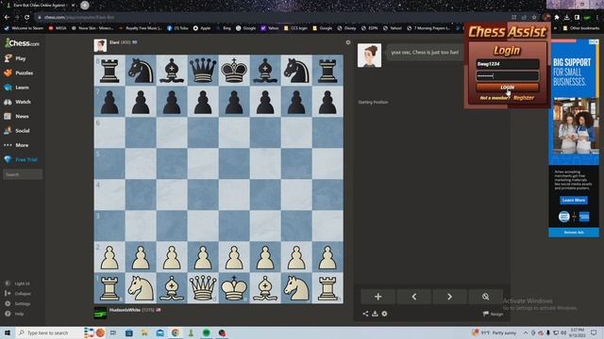Open the Windows notification center
This screenshot has width=604, height=339.
pos(594,332)
